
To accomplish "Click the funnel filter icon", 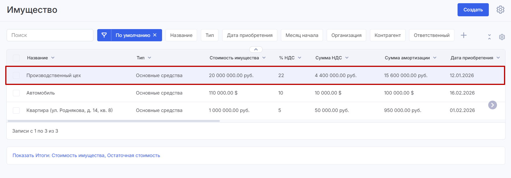I will [104, 35].
